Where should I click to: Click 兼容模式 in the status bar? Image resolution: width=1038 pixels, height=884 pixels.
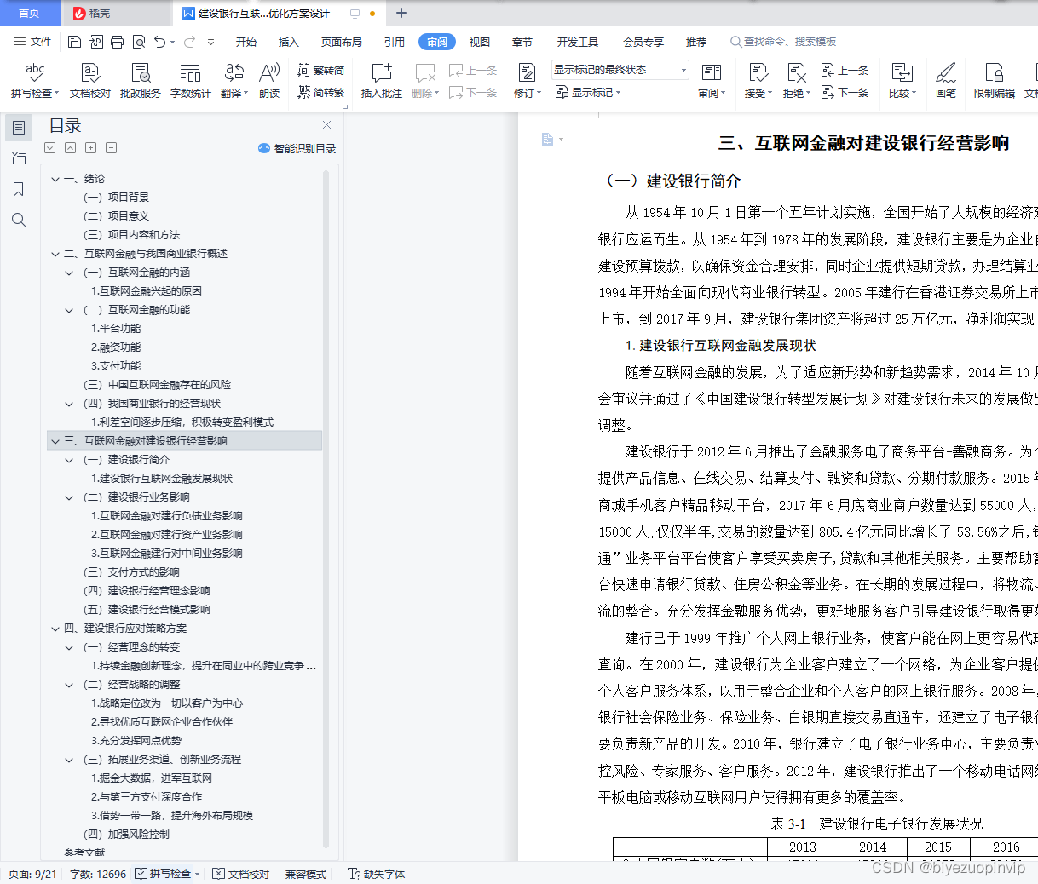(x=305, y=872)
